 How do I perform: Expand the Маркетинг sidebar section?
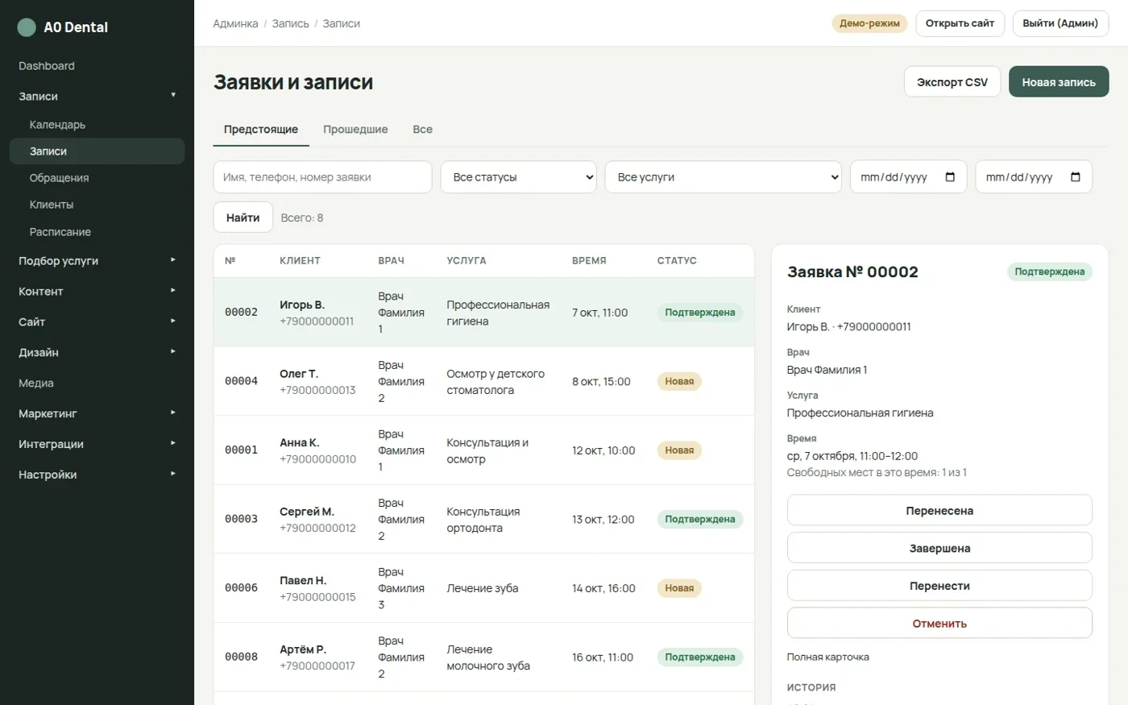(x=97, y=413)
